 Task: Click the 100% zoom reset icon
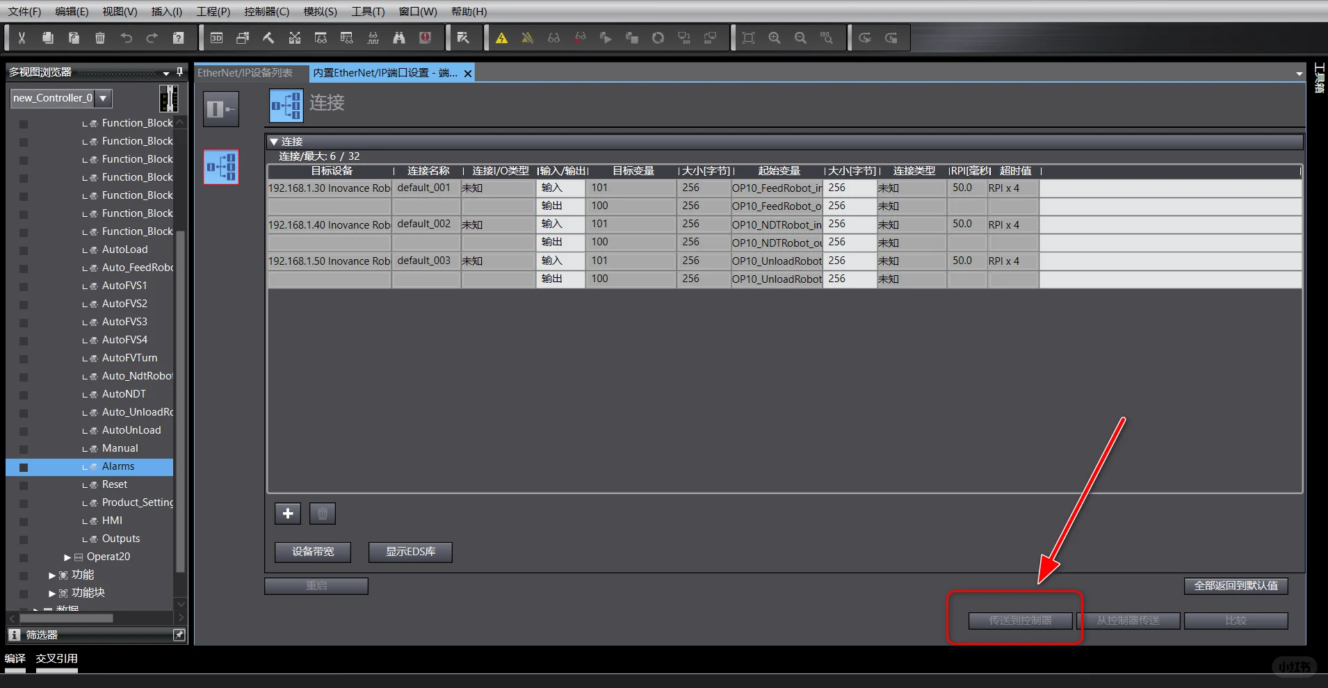pyautogui.click(x=827, y=38)
